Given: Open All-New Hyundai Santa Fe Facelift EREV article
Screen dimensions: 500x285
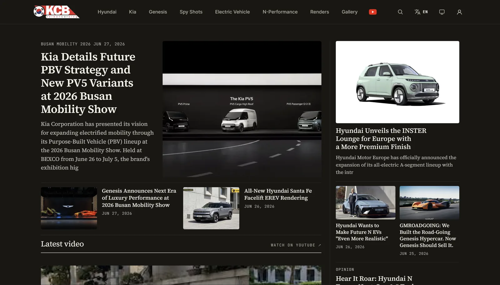Looking at the screenshot, I should coord(278,194).
